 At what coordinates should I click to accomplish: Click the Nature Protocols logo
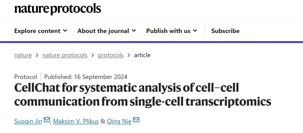click(x=58, y=9)
